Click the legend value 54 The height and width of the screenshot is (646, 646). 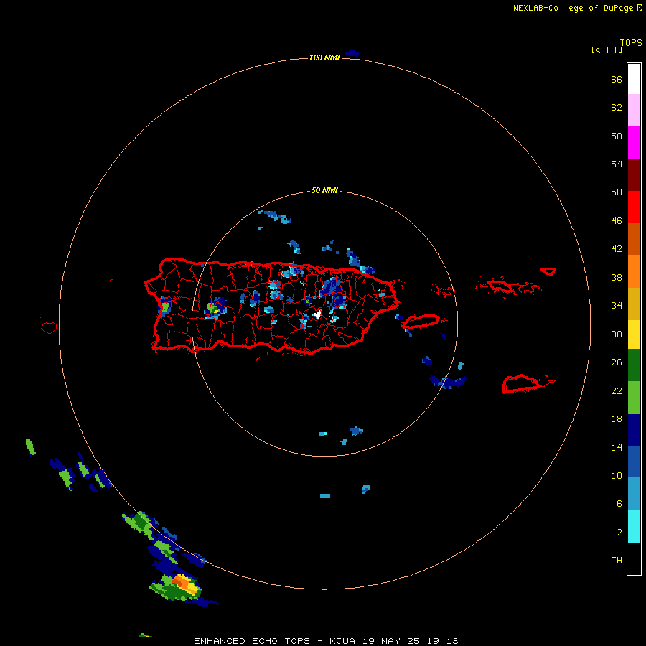tap(617, 164)
